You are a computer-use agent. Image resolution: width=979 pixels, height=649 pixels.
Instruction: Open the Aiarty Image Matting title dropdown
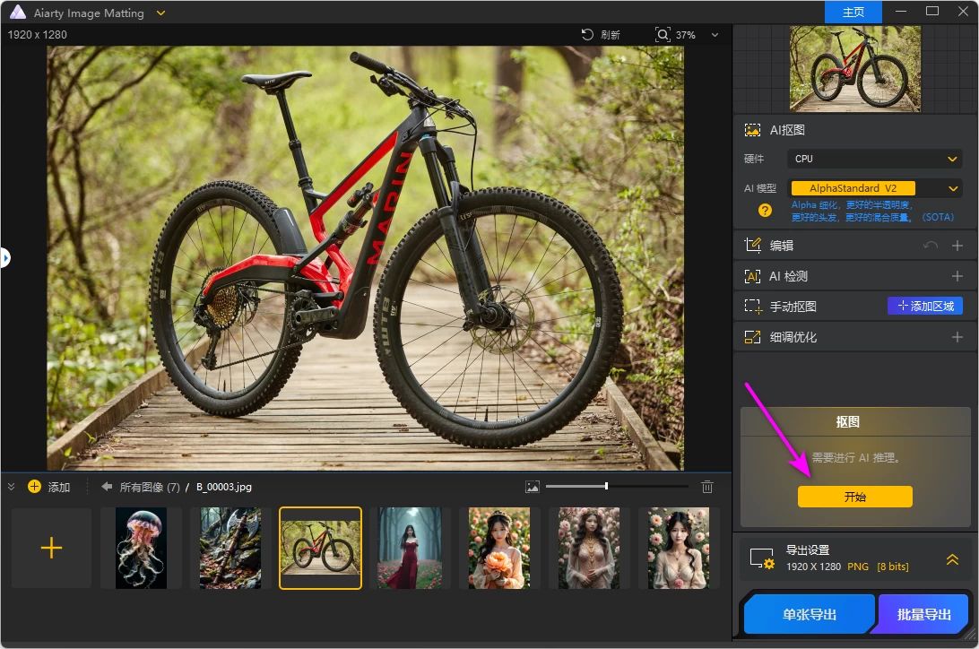(160, 13)
